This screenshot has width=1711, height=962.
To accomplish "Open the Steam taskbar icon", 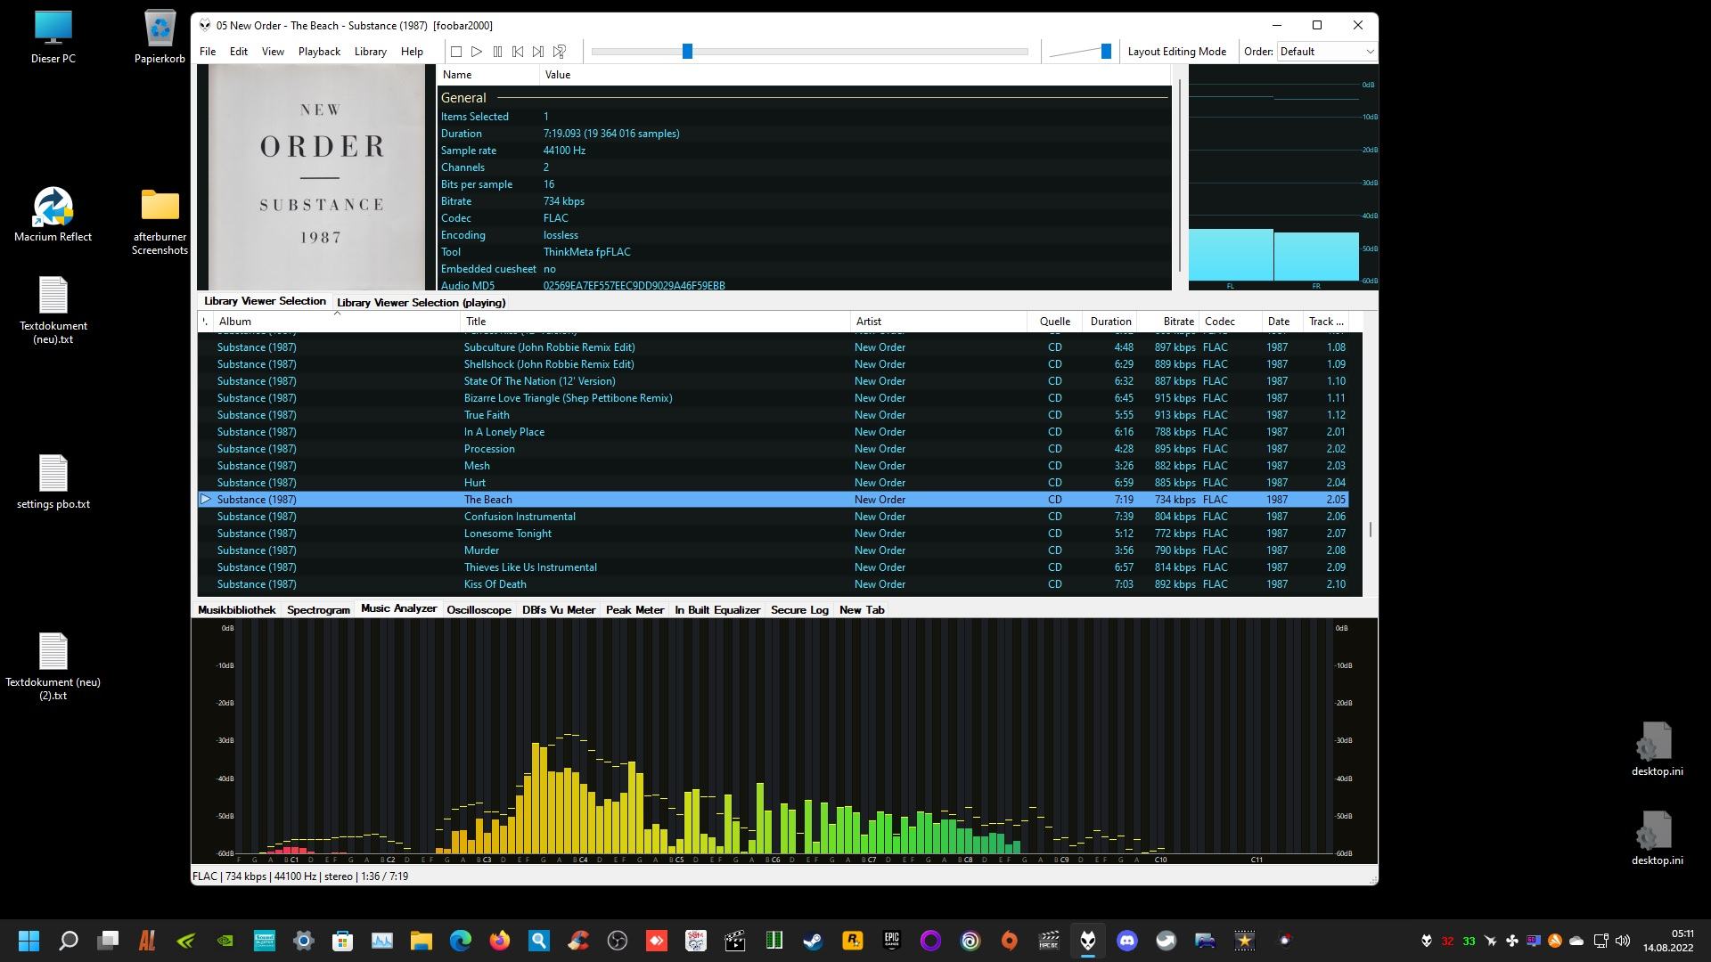I will point(813,941).
